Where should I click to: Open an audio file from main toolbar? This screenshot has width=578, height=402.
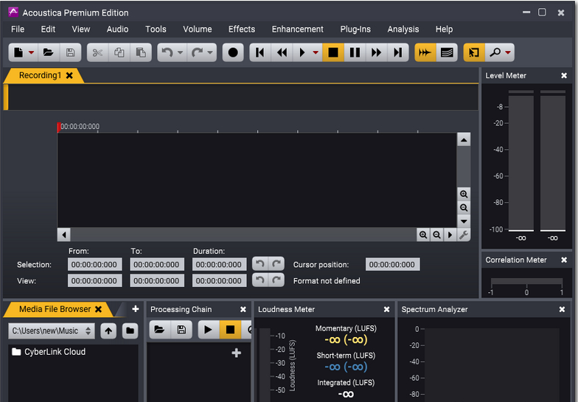tap(49, 53)
